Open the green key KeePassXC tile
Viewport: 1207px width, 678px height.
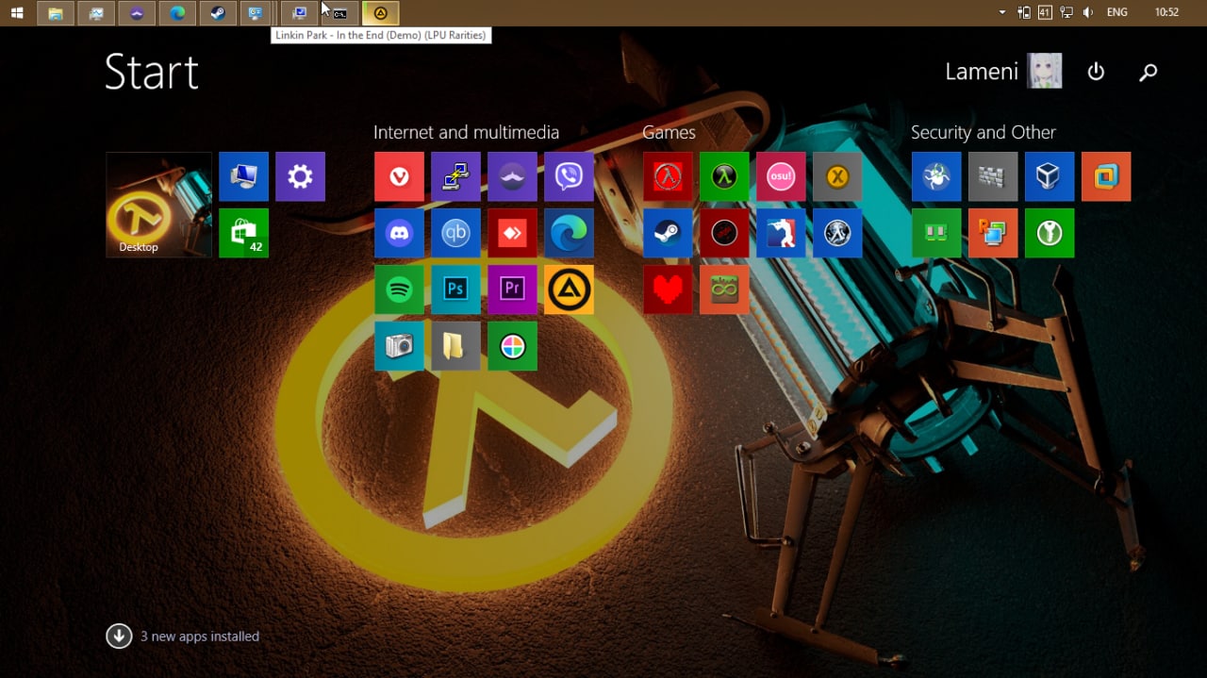coord(1050,233)
